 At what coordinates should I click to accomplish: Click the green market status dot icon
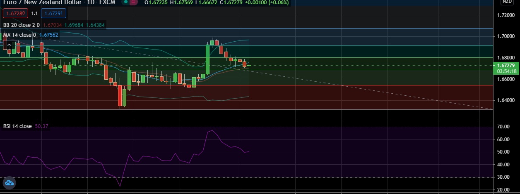coord(126,2)
